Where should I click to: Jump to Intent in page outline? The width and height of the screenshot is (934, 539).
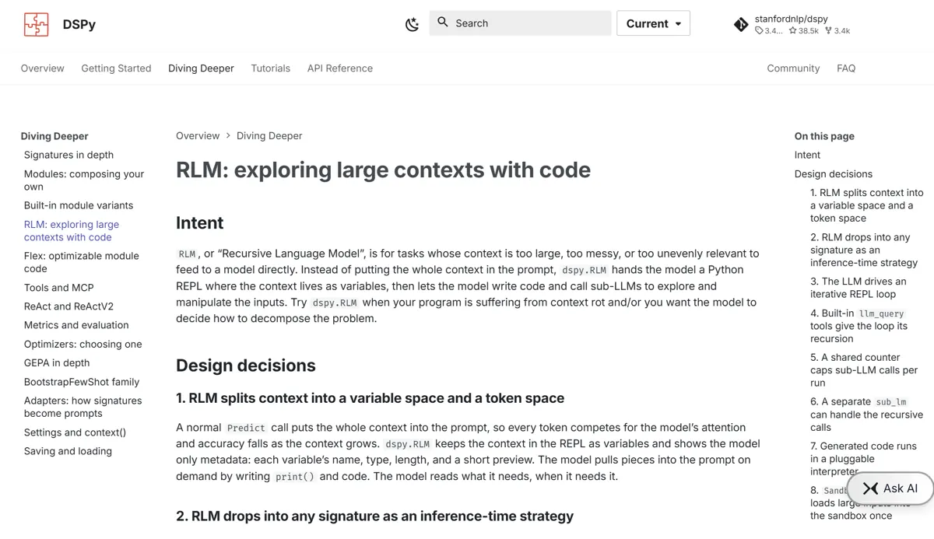807,155
